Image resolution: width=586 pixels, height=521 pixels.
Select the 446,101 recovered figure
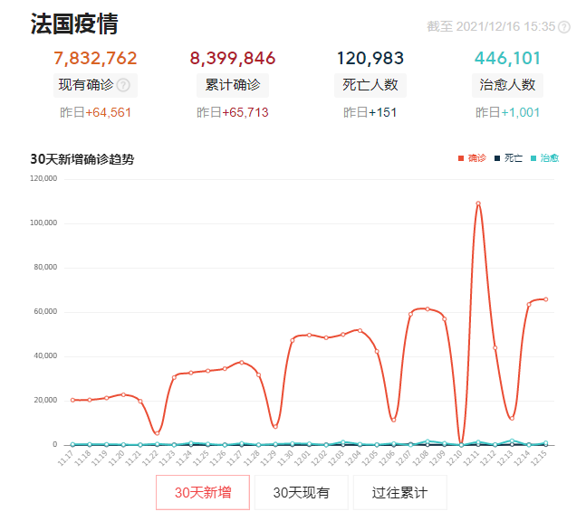pos(507,58)
